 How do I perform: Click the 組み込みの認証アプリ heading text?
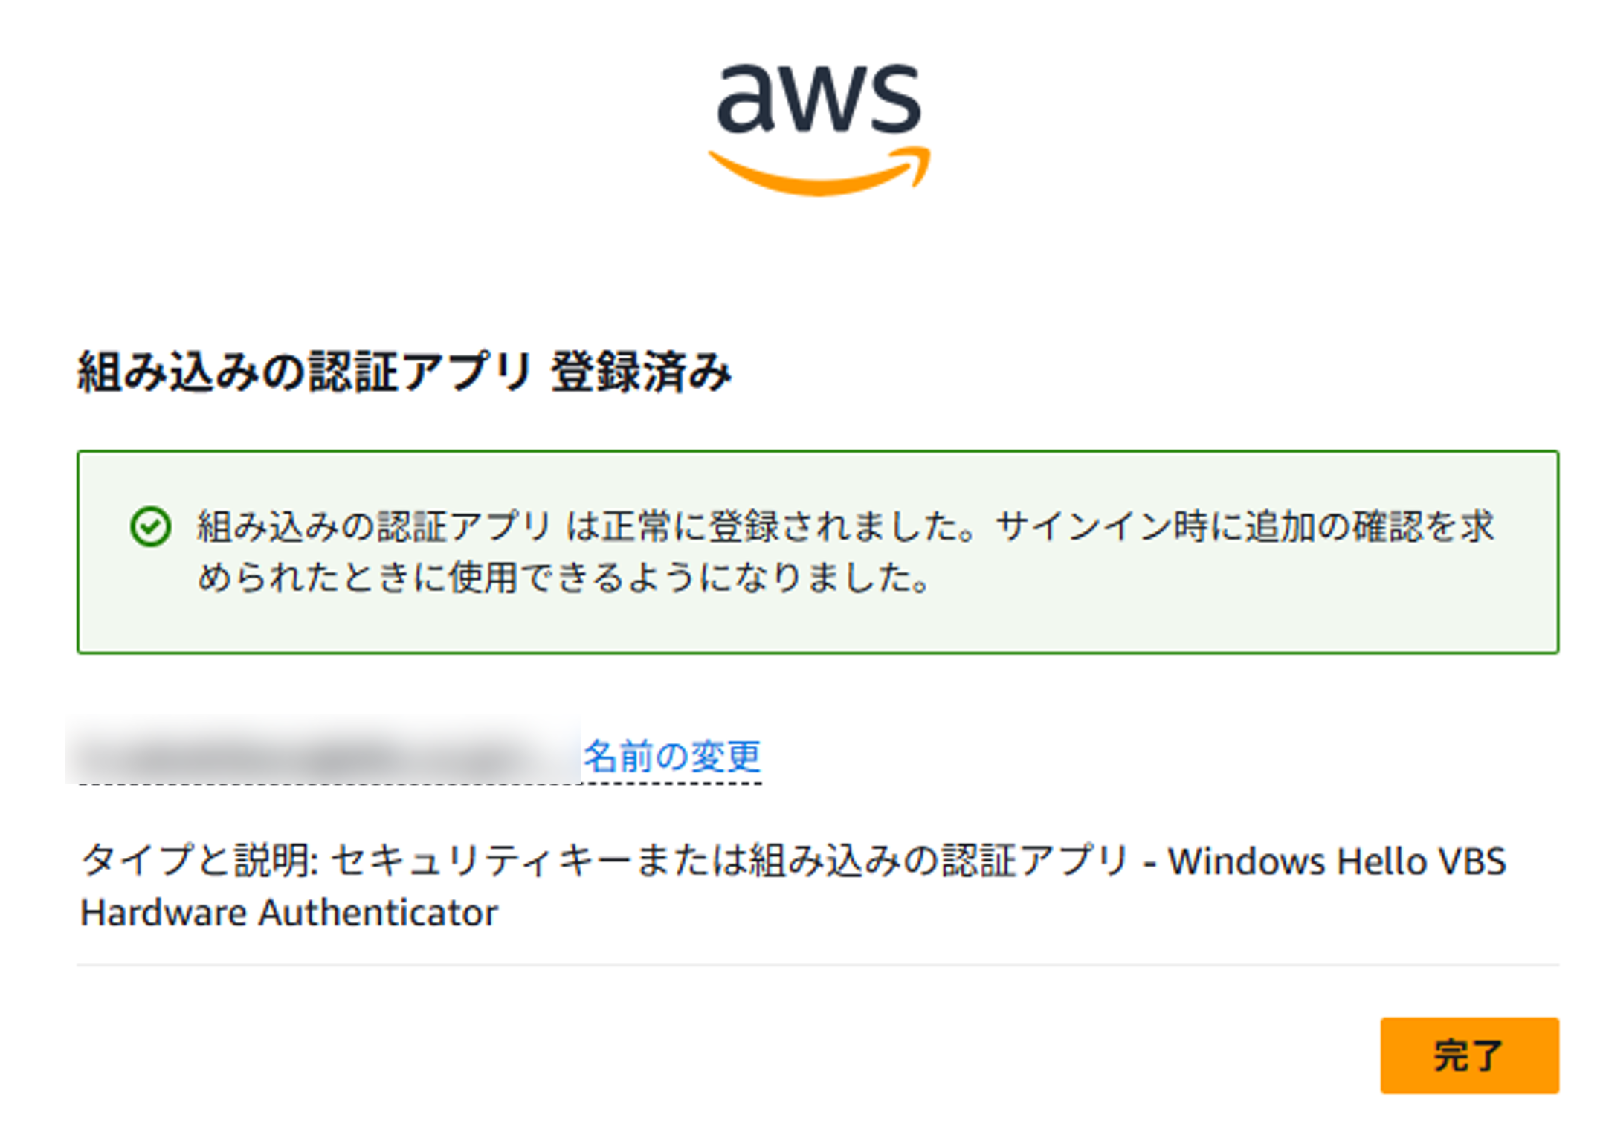[x=305, y=371]
